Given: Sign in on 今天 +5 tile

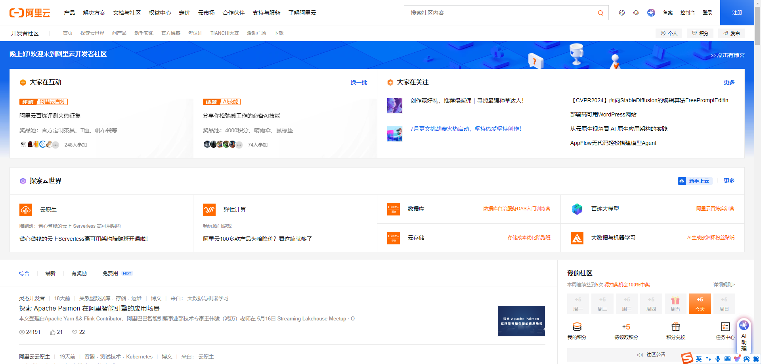Looking at the screenshot, I should pyautogui.click(x=700, y=303).
